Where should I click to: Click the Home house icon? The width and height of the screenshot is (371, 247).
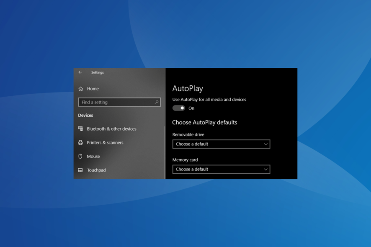pyautogui.click(x=81, y=89)
